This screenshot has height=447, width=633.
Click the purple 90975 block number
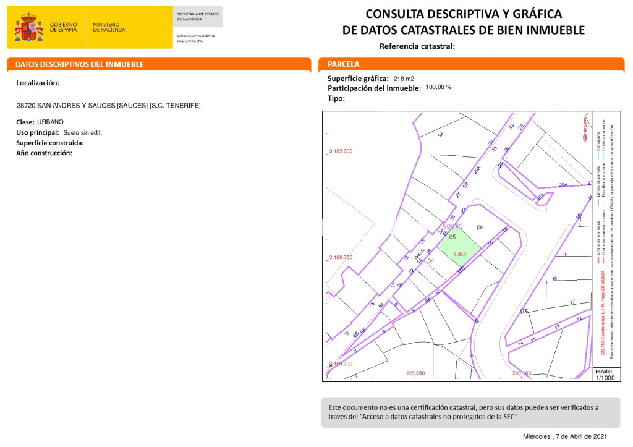point(452,227)
